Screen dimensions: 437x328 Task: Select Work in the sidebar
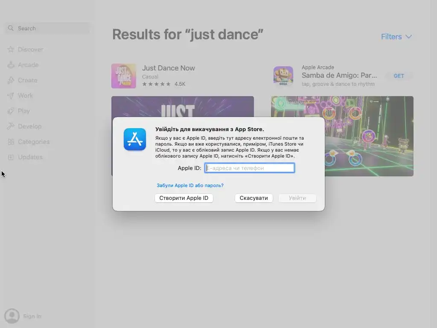tap(25, 96)
